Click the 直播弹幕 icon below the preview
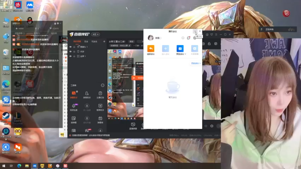This screenshot has width=301, height=169. (133, 126)
